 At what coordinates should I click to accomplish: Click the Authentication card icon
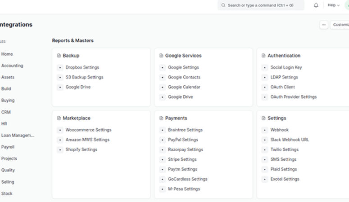(264, 56)
